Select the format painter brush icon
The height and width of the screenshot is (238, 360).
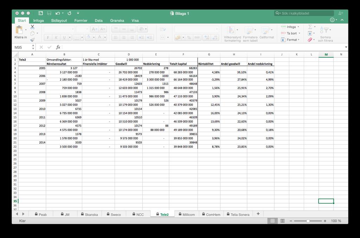(x=32, y=40)
